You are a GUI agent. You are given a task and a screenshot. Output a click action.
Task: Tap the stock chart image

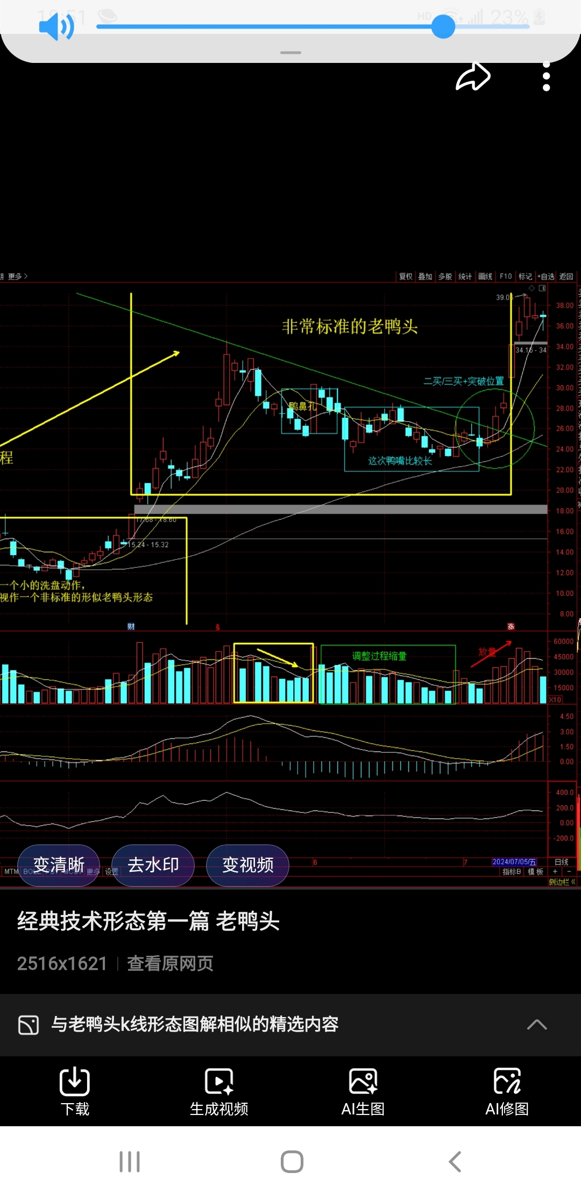click(x=290, y=579)
